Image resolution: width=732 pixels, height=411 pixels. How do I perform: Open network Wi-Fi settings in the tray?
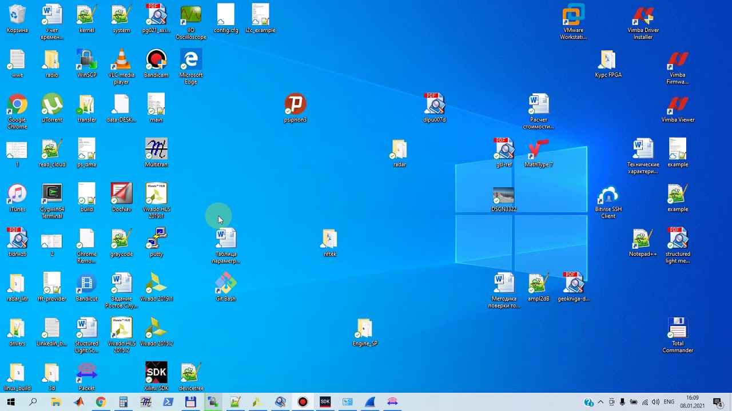pos(645,402)
